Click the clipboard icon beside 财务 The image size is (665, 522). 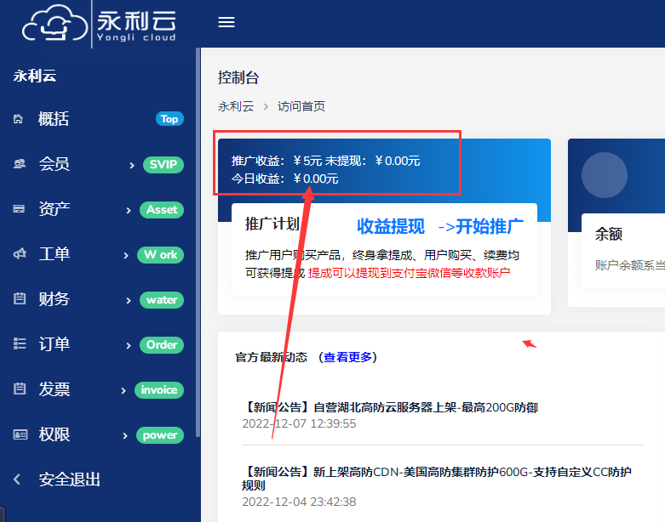pos(20,299)
